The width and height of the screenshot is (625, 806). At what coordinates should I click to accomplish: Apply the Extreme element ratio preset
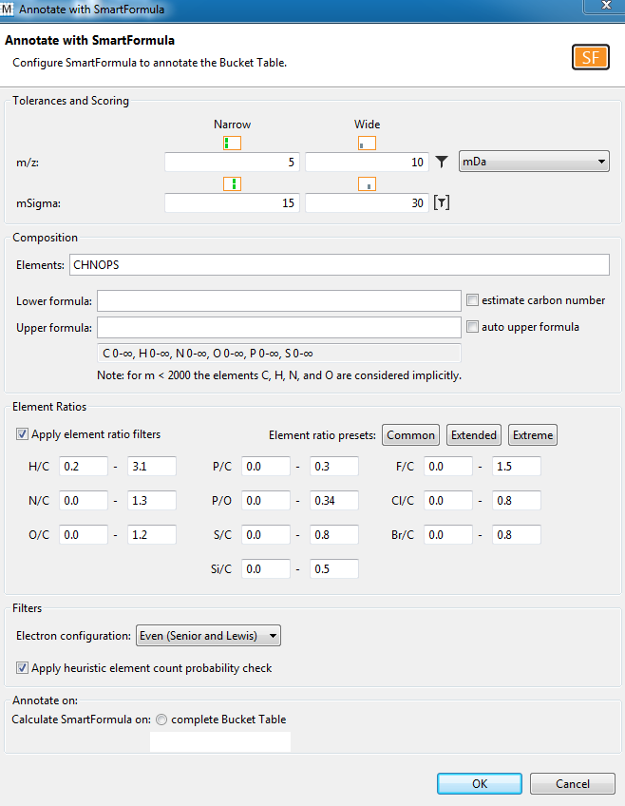533,435
